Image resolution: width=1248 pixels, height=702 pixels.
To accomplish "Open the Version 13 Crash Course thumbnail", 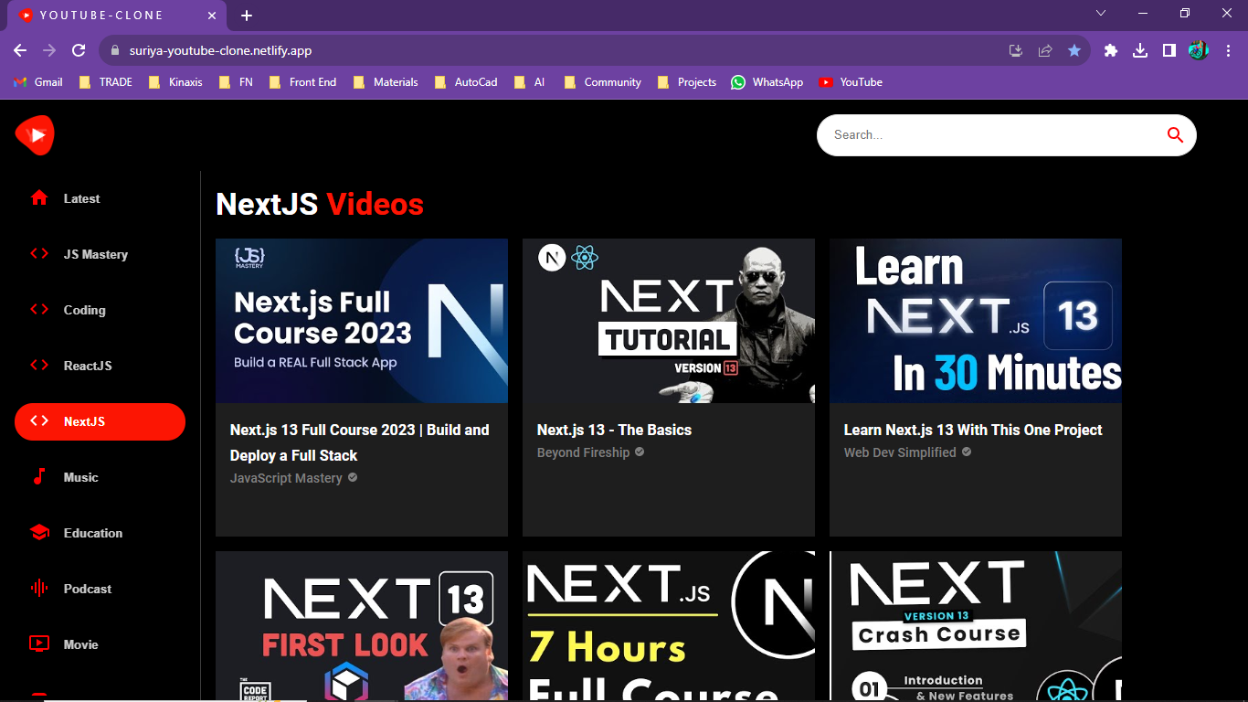I will [976, 626].
